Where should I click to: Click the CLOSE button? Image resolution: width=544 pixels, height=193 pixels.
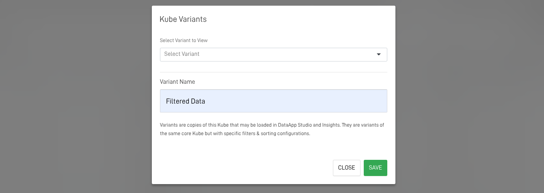pyautogui.click(x=346, y=168)
